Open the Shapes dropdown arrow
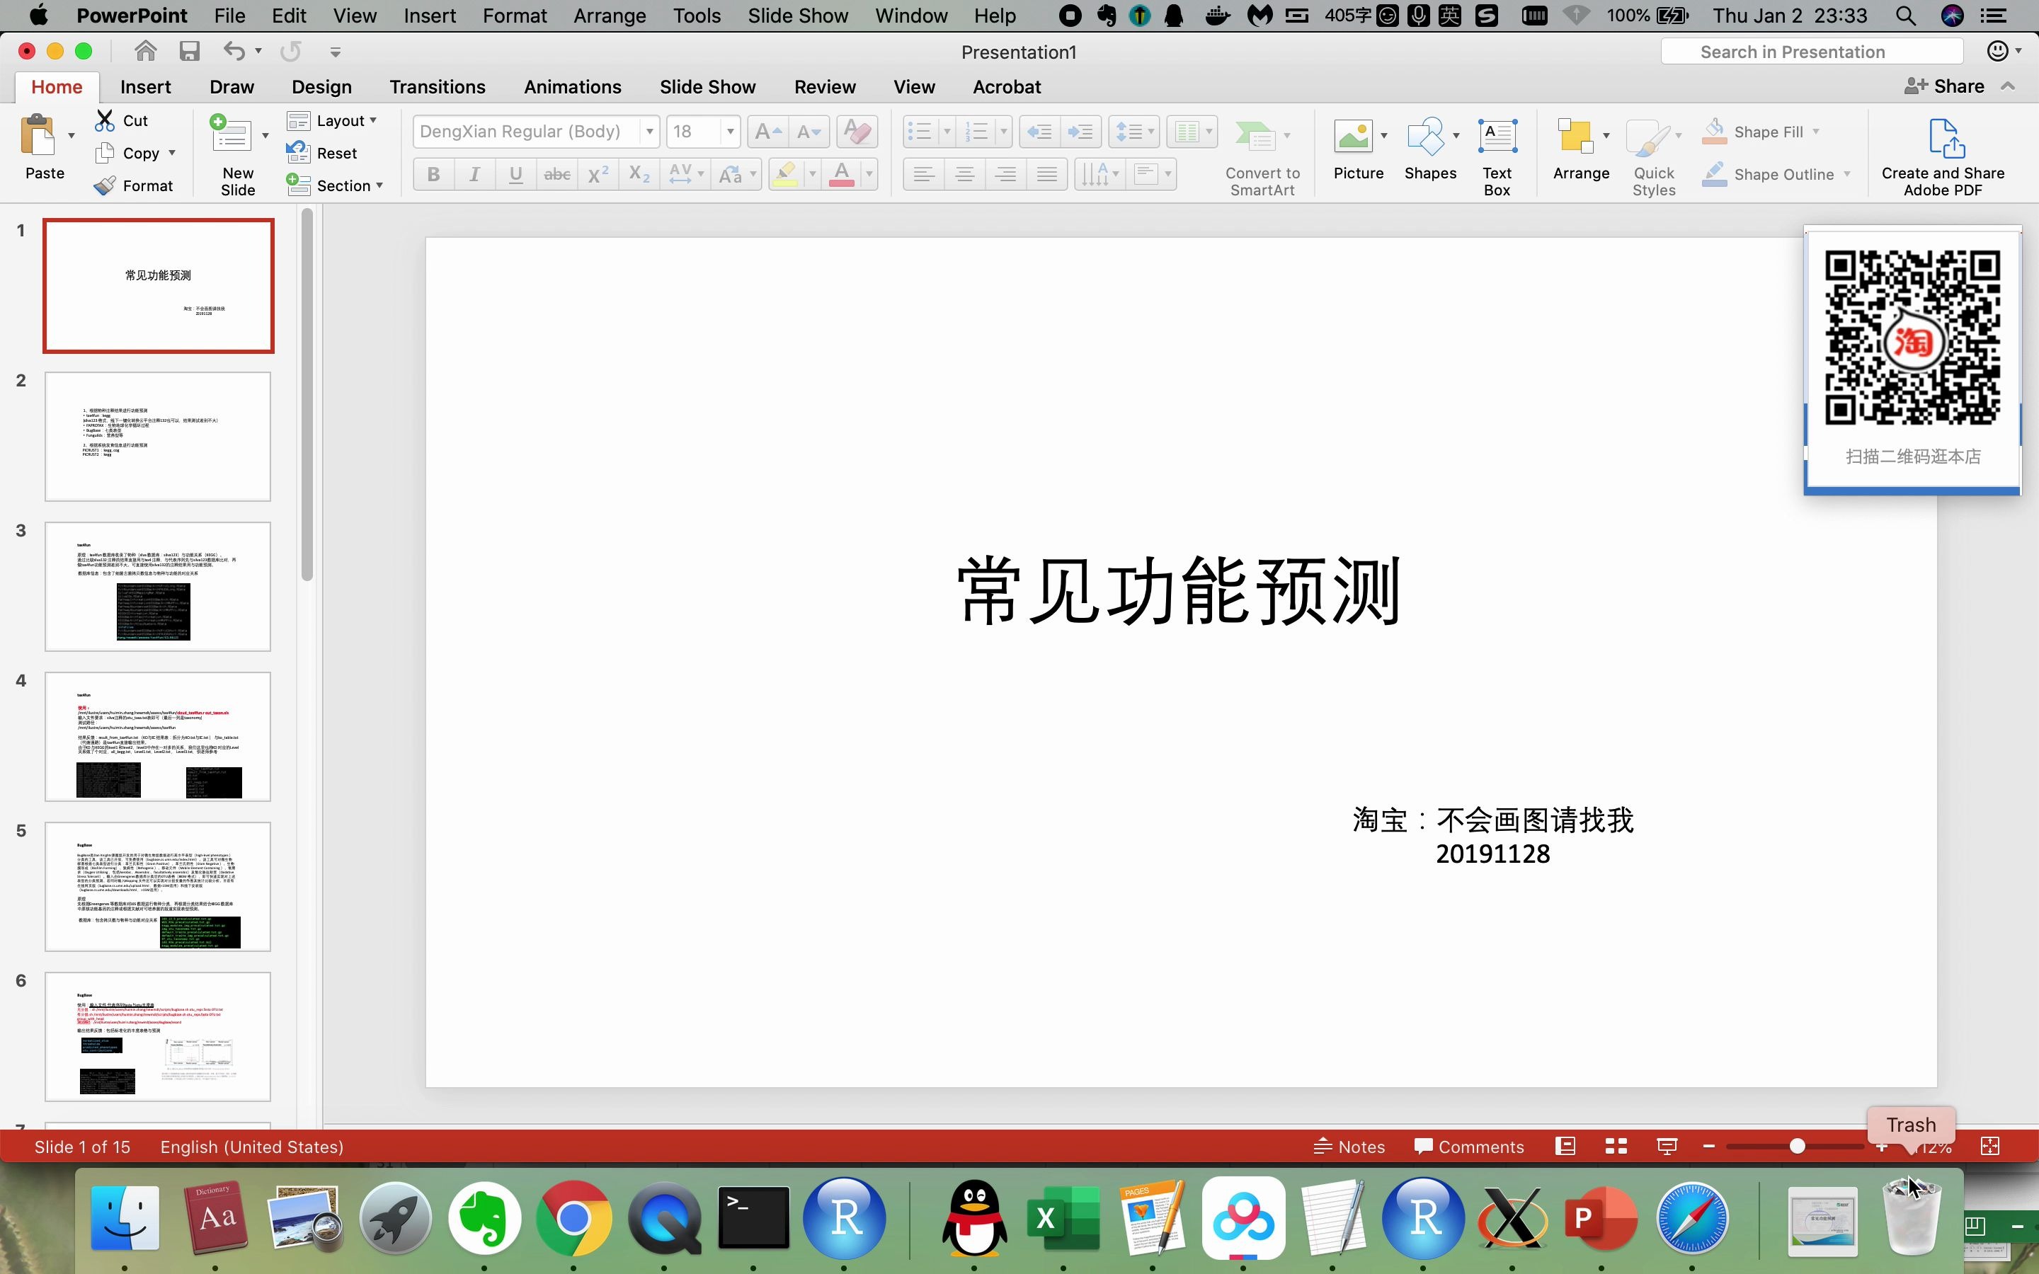 pos(1456,136)
